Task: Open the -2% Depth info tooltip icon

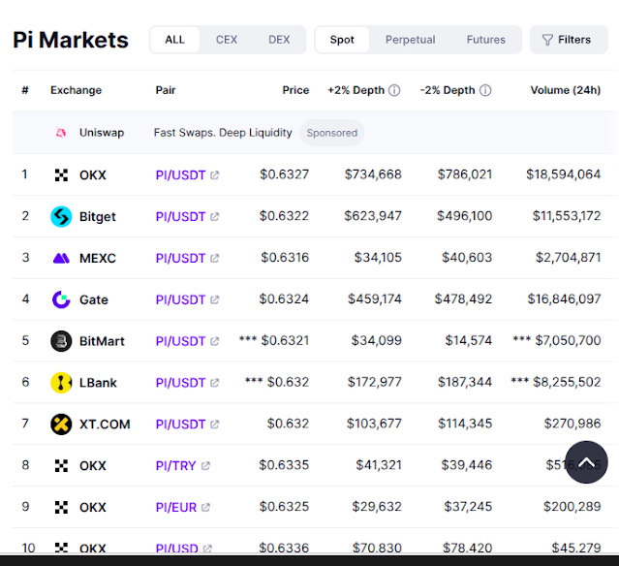Action: (x=485, y=90)
